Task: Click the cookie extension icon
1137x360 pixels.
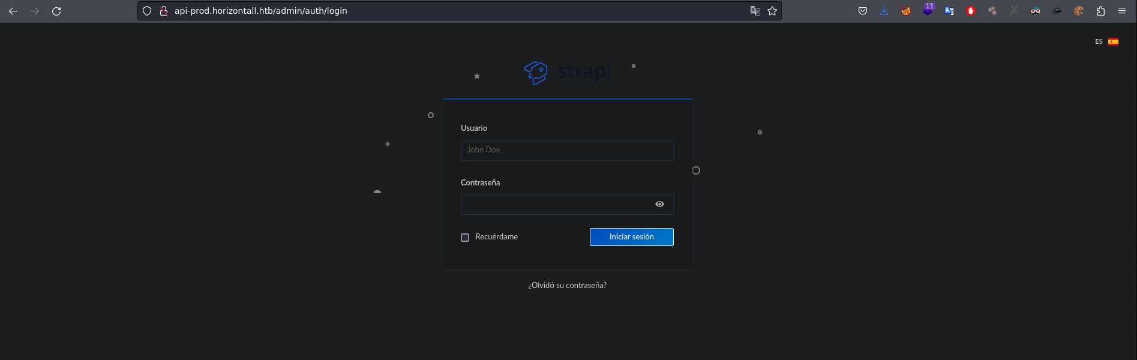Action: pos(1079,11)
